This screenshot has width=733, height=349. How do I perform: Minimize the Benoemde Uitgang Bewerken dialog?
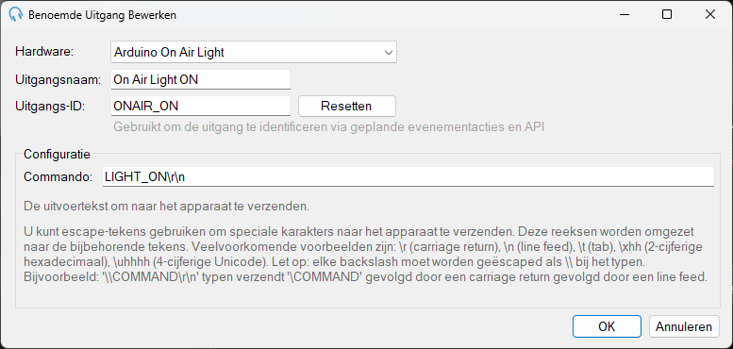625,14
